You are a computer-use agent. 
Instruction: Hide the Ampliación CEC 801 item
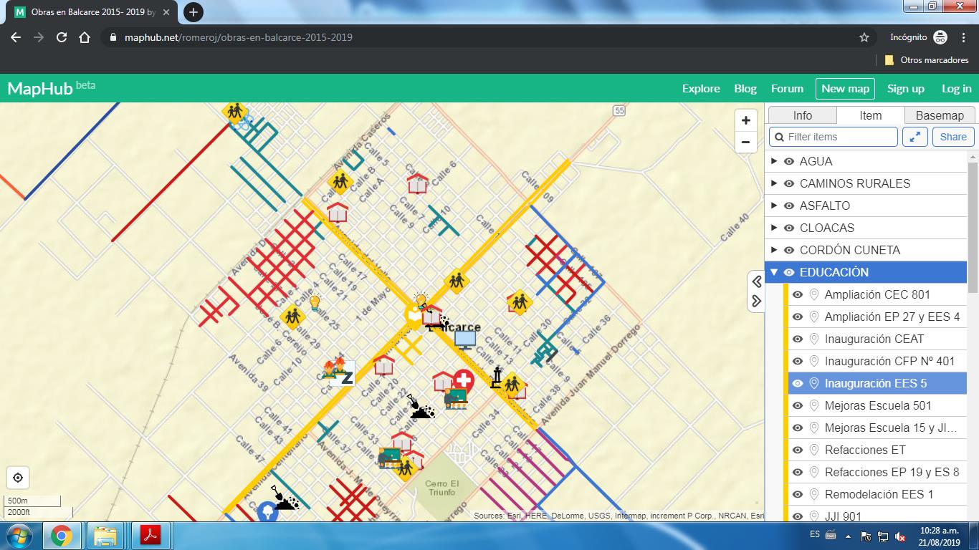797,294
